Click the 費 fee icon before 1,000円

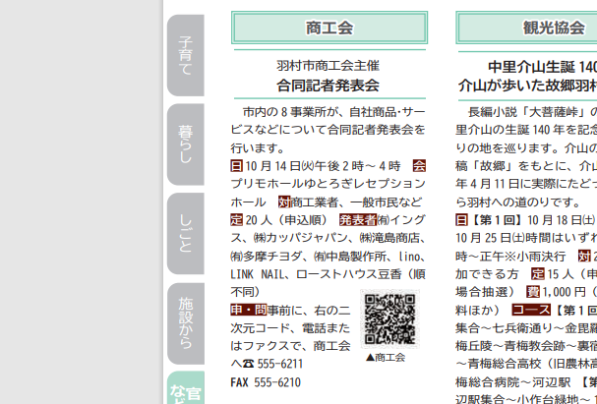(x=533, y=292)
